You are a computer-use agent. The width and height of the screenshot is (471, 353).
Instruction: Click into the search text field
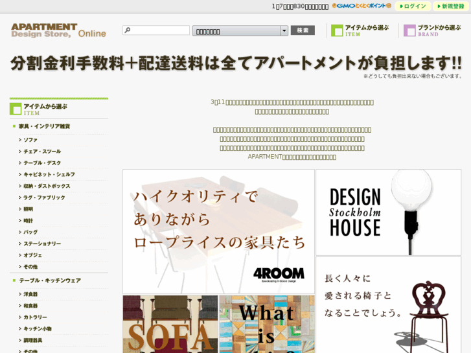click(x=156, y=30)
